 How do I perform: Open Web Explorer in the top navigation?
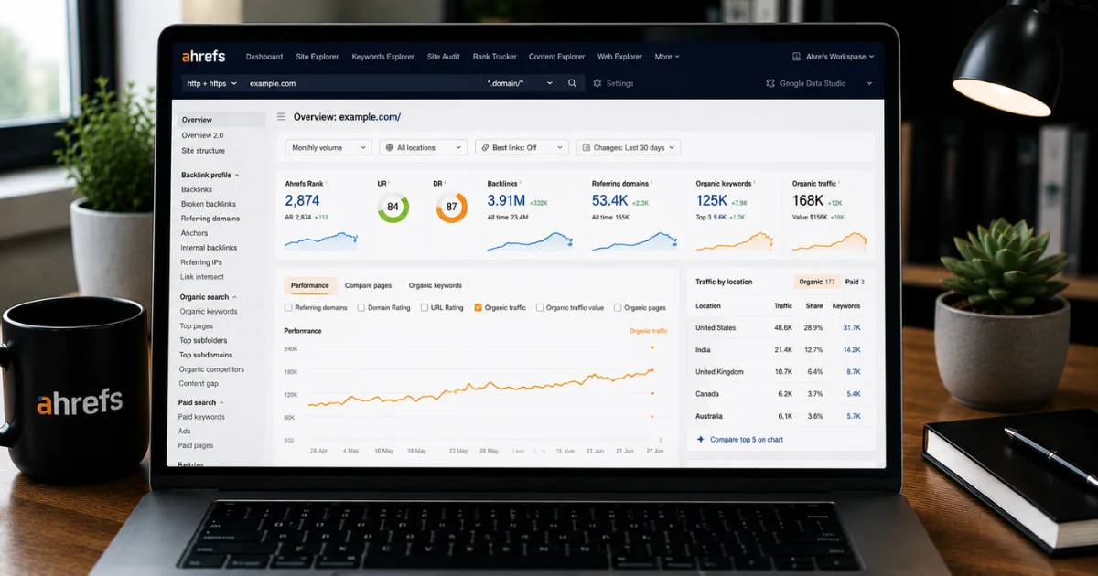coord(619,57)
